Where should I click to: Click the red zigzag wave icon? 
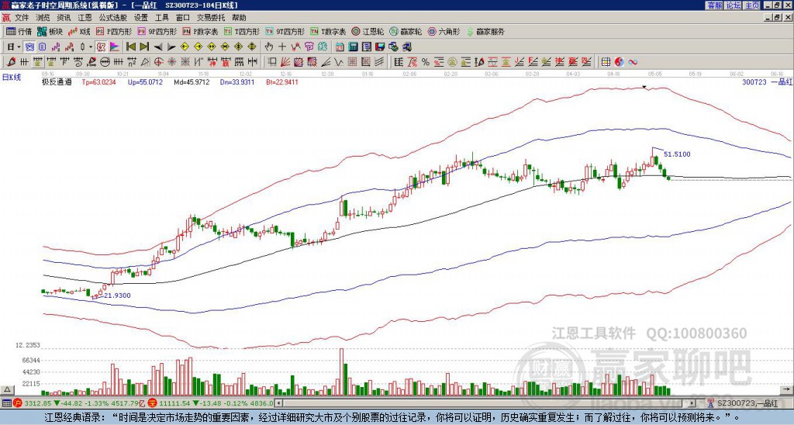[x=295, y=47]
